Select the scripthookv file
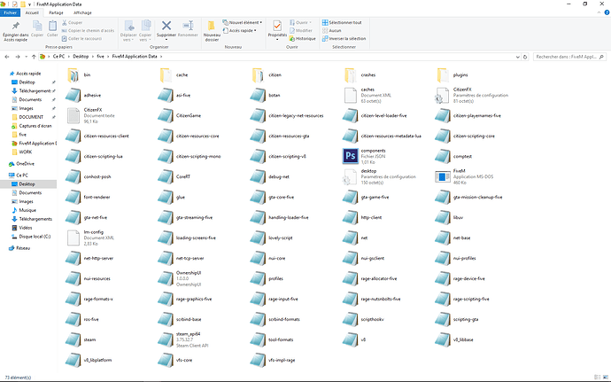This screenshot has width=611, height=382. coord(363,319)
